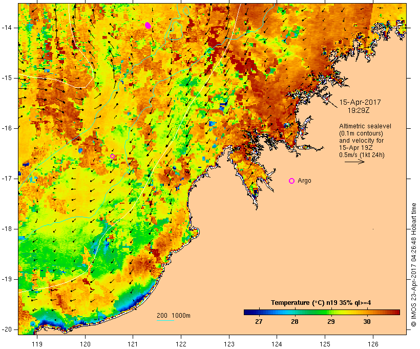Click the 'Altimetric sealevel' text line

coord(365,126)
